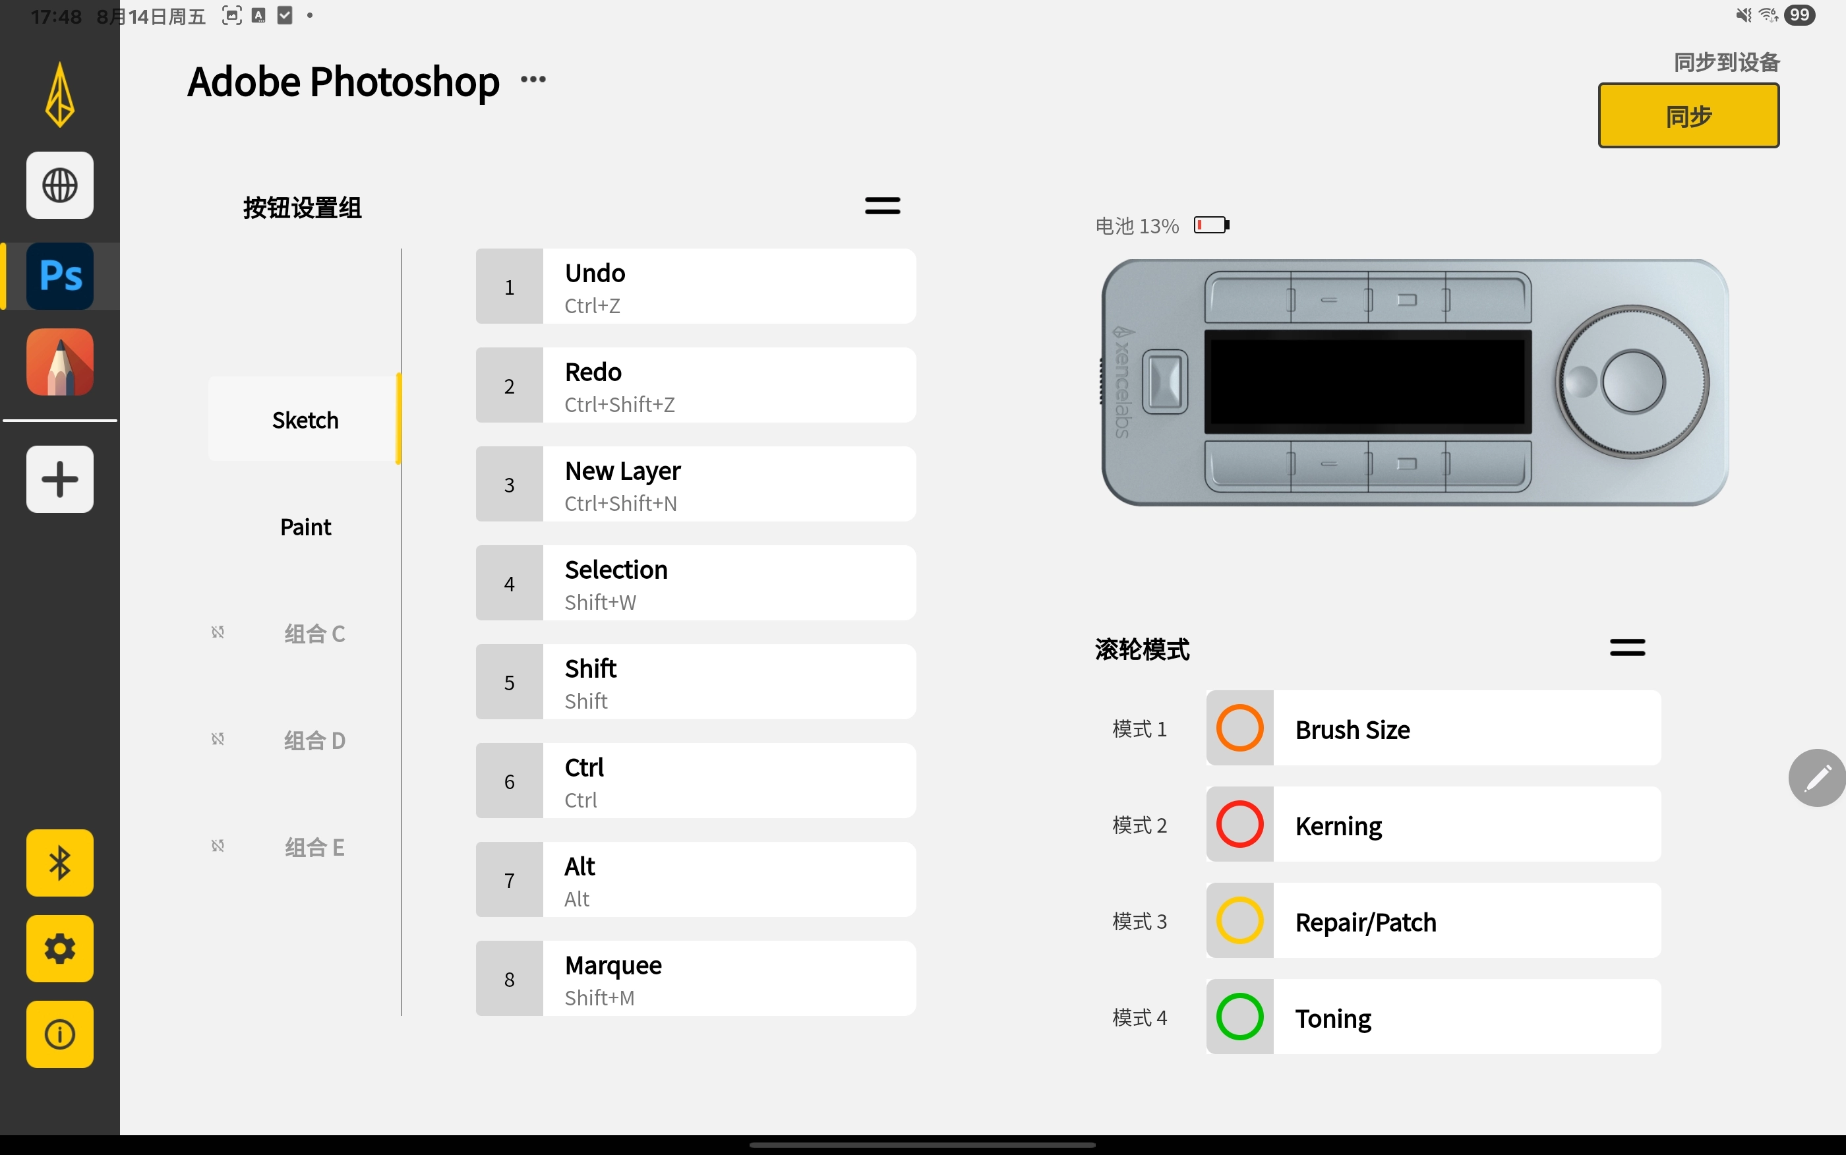Screen dimensions: 1846x1155
Task: Edit button 3 New Layer assignment
Action: tap(696, 485)
